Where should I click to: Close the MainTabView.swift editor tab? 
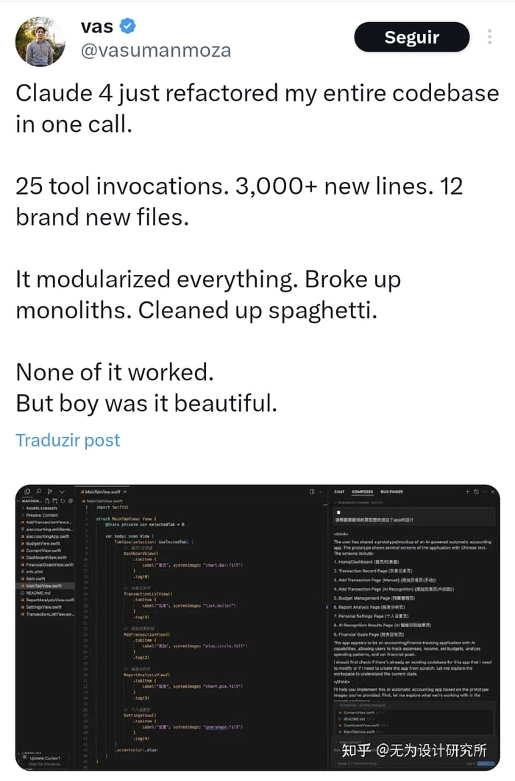[x=125, y=491]
